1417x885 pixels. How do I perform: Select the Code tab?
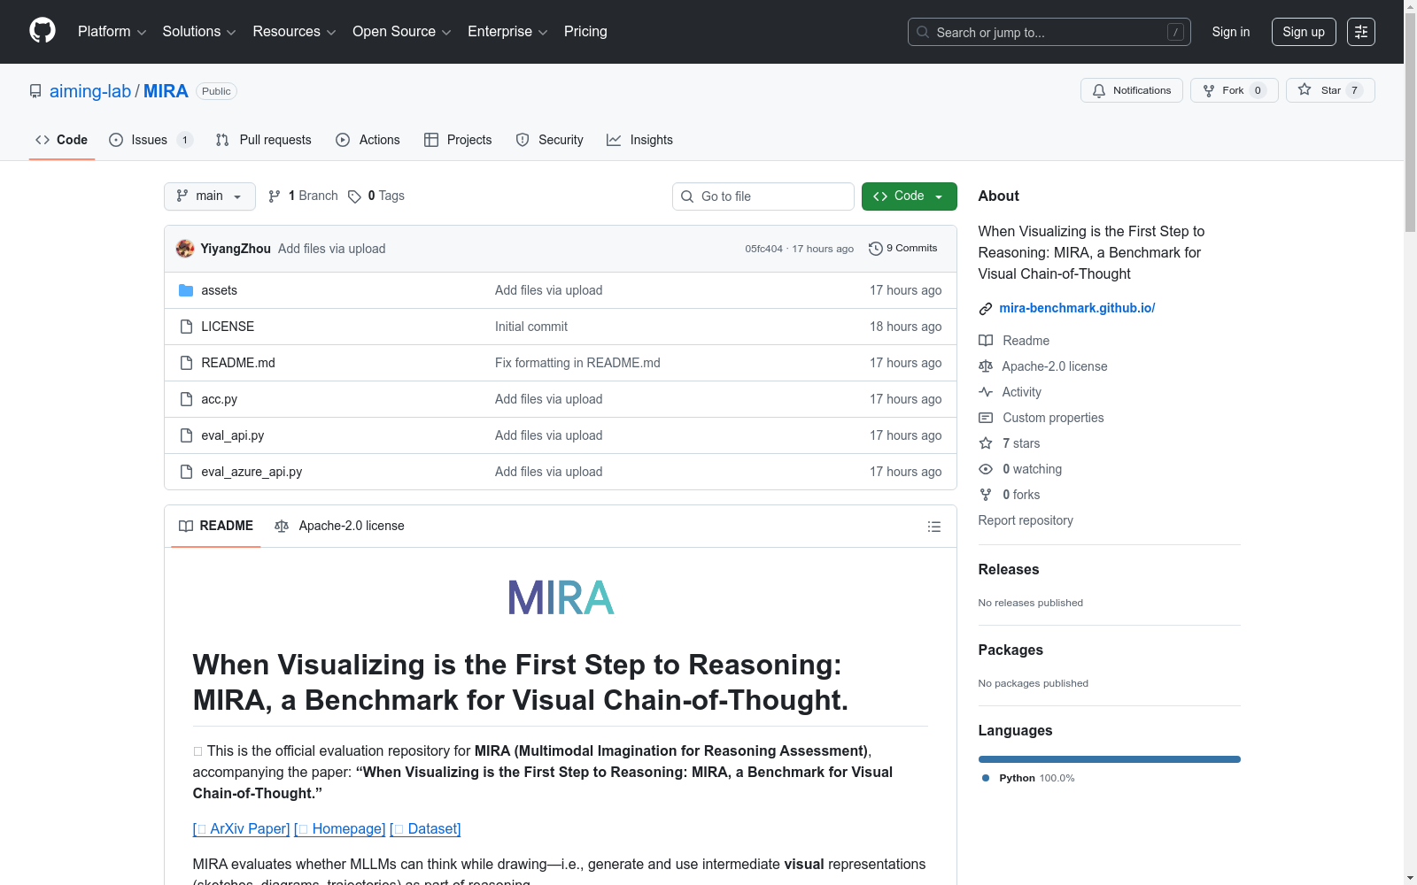[x=62, y=140]
